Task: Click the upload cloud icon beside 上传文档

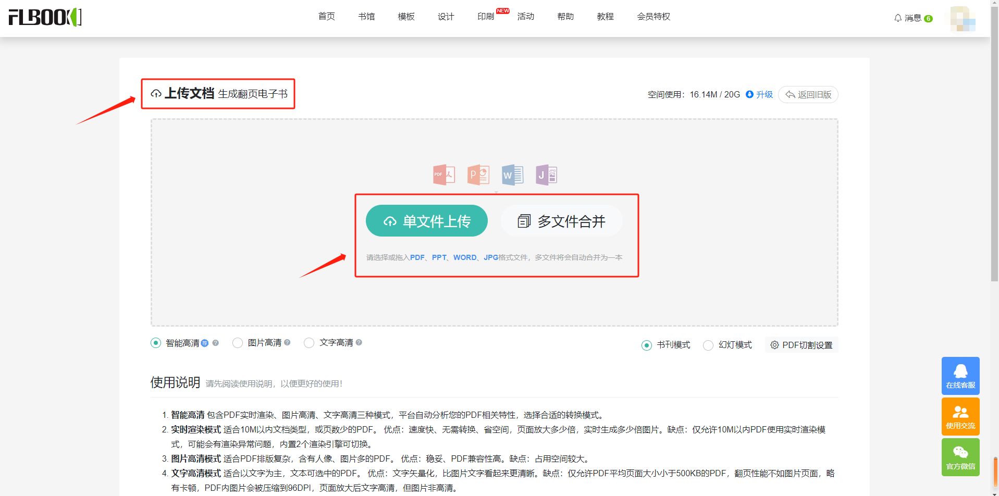Action: point(156,94)
